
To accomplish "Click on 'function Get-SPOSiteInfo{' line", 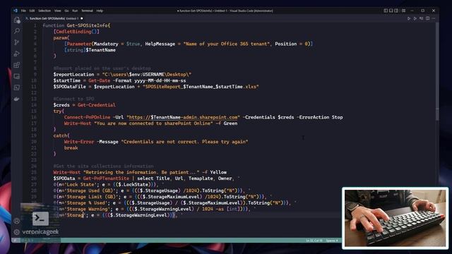I will click(x=76, y=25).
